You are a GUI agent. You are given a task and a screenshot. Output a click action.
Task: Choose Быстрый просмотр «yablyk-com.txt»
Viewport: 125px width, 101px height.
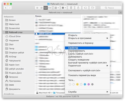click(x=87, y=63)
